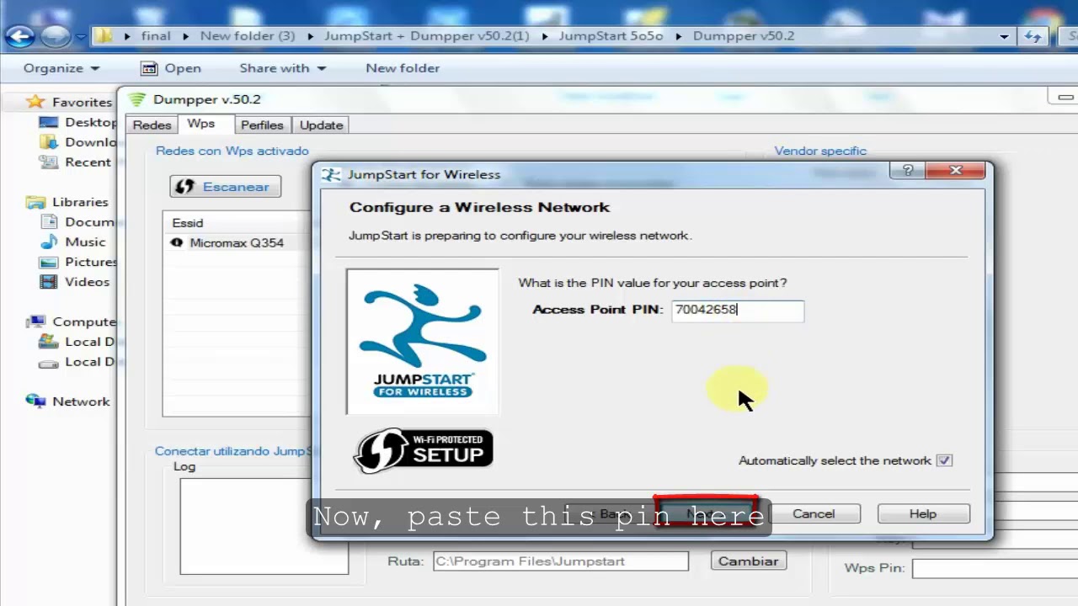Click Dumpper wifi icon in title bar
The height and width of the screenshot is (606, 1078).
click(x=136, y=99)
